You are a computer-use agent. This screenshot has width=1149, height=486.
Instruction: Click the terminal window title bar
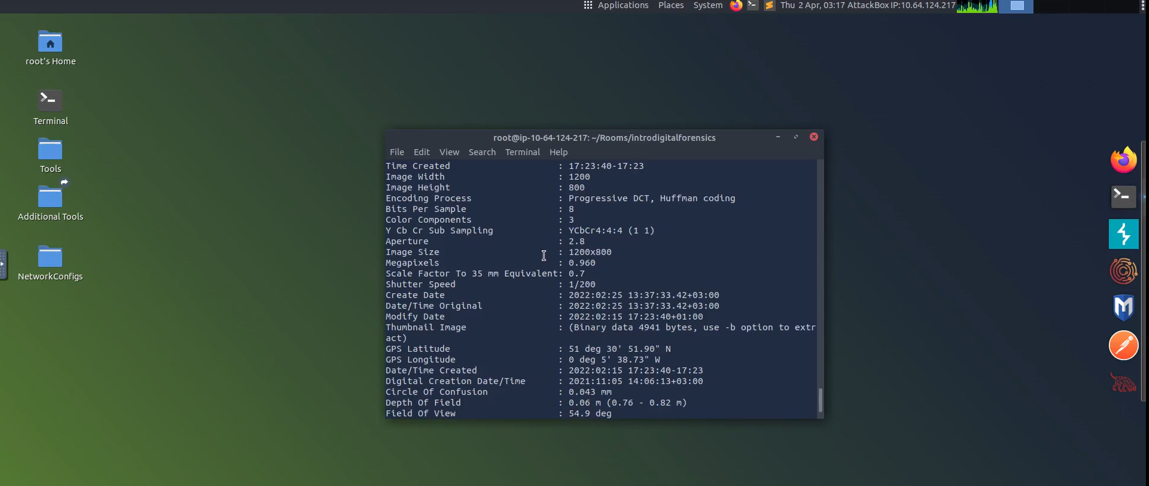point(604,138)
